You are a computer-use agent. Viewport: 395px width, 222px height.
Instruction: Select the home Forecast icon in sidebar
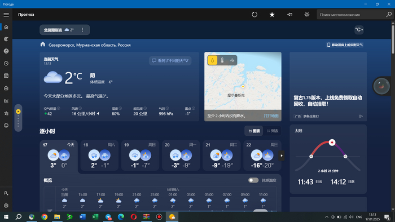tap(6, 27)
